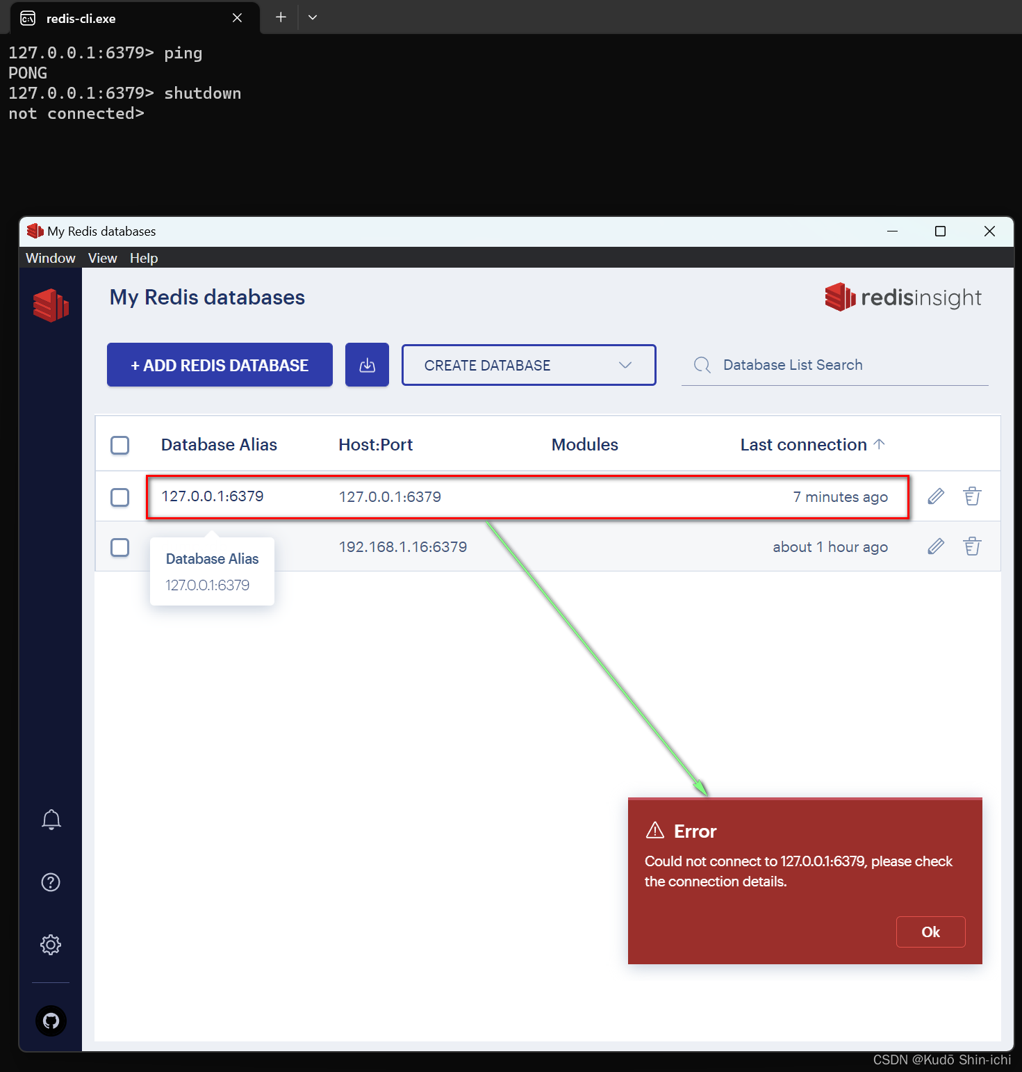This screenshot has height=1072, width=1022.
Task: Click the search magnifier icon
Action: point(702,365)
